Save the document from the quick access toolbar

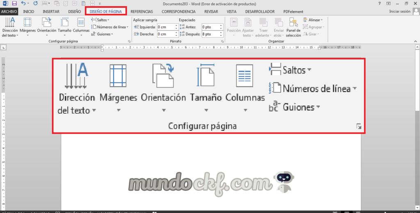click(14, 3)
